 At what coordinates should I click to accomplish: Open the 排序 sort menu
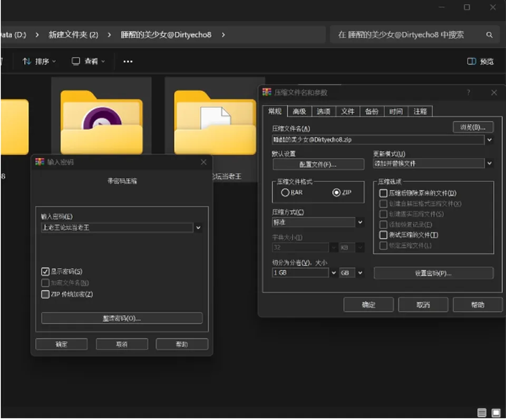pos(39,61)
